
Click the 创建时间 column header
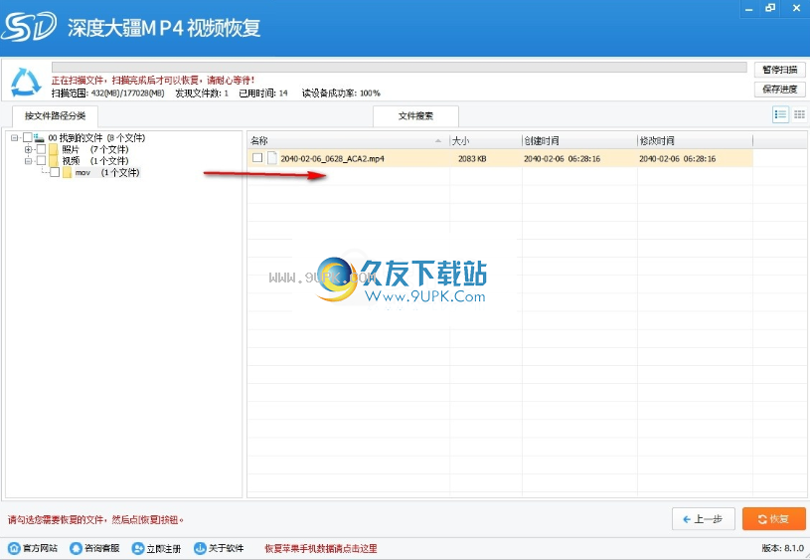click(x=579, y=140)
